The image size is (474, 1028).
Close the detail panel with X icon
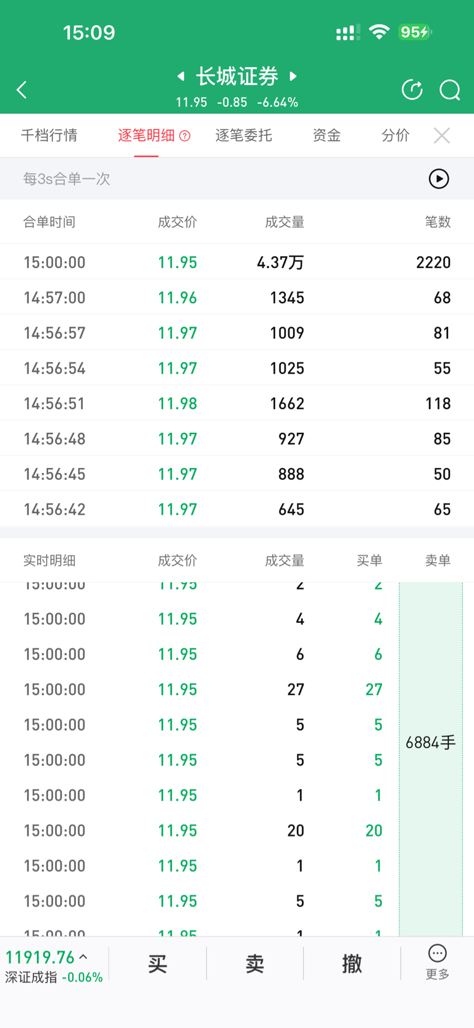pyautogui.click(x=442, y=135)
